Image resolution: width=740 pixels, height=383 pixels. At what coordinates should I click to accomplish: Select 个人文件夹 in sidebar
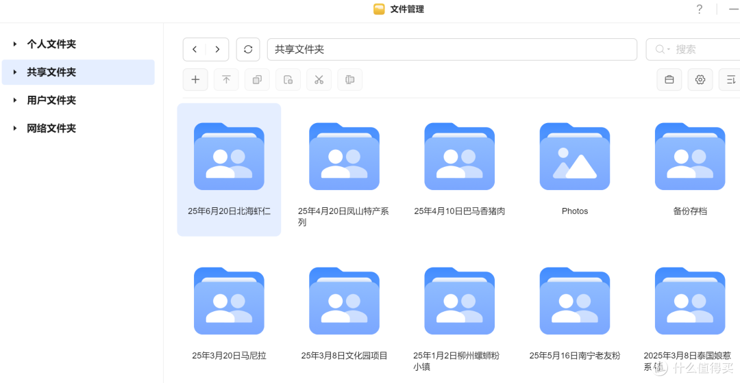tap(51, 44)
